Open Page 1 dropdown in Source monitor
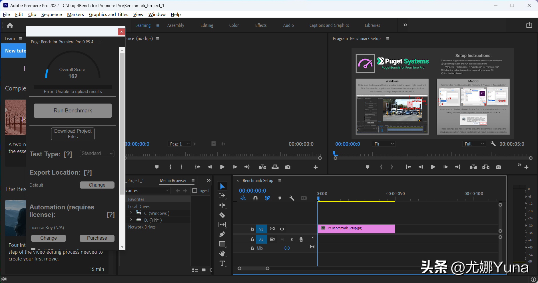The height and width of the screenshot is (283, 538). pyautogui.click(x=179, y=144)
